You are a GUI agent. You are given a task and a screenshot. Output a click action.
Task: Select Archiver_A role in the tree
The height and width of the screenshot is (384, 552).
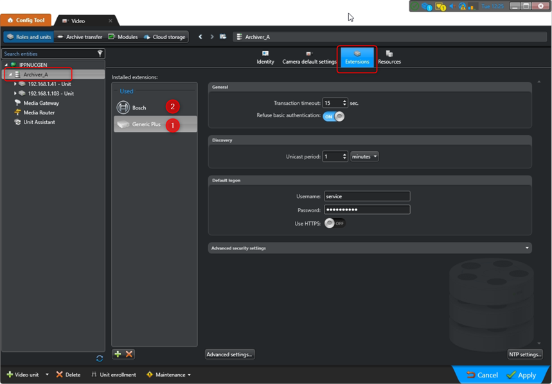pyautogui.click(x=35, y=75)
